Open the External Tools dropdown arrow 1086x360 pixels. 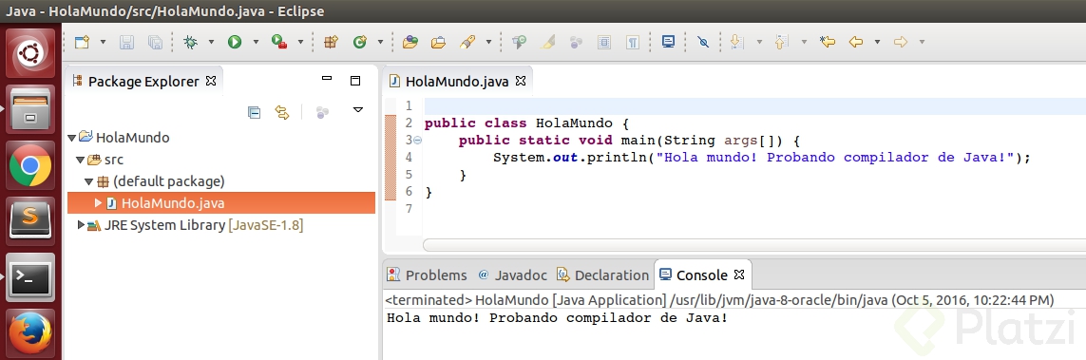click(x=300, y=42)
